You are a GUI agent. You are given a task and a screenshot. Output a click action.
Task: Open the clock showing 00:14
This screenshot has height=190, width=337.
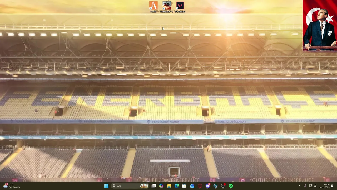pos(324,186)
